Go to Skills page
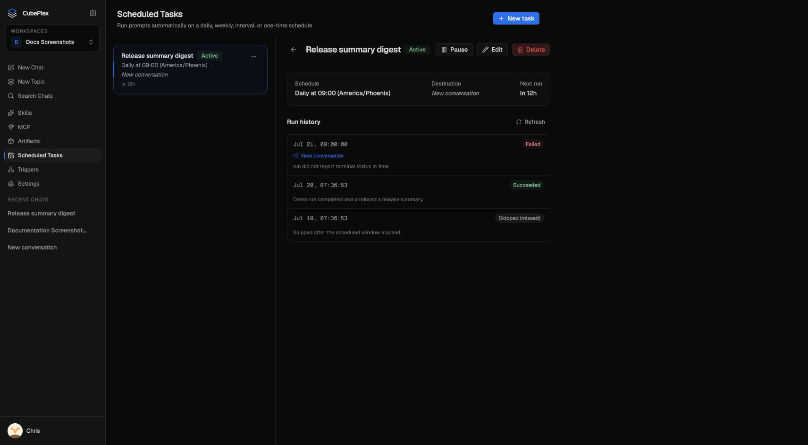Image resolution: width=808 pixels, height=445 pixels. [52, 113]
